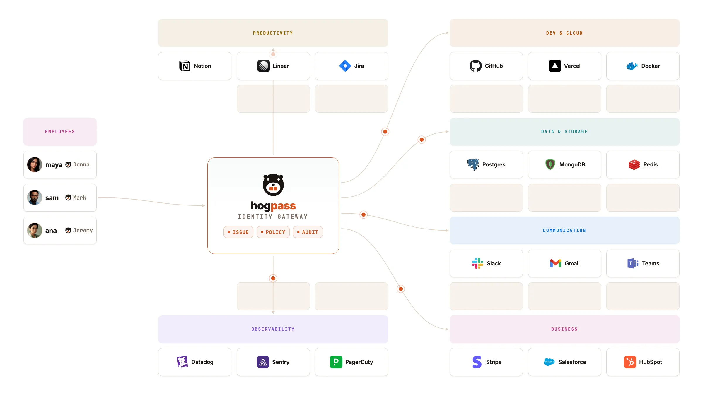Select the Linear app icon
The width and height of the screenshot is (703, 395).
tap(263, 66)
